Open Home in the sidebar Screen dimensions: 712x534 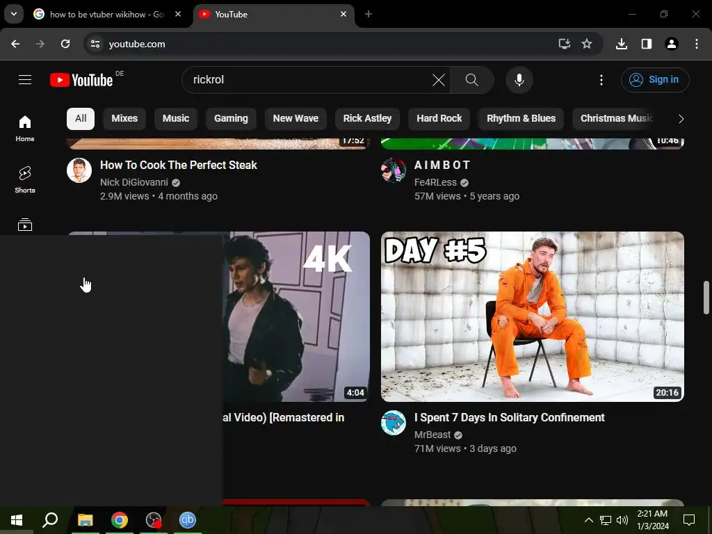tap(25, 129)
